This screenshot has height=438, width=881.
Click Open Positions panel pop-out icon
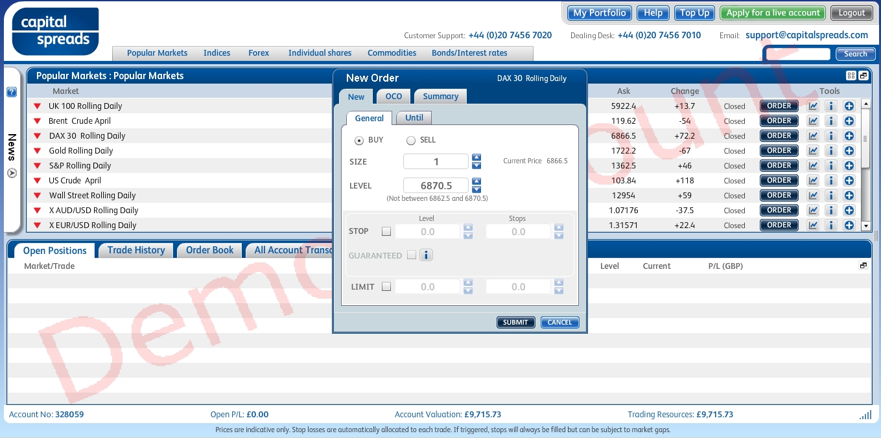pos(863,266)
